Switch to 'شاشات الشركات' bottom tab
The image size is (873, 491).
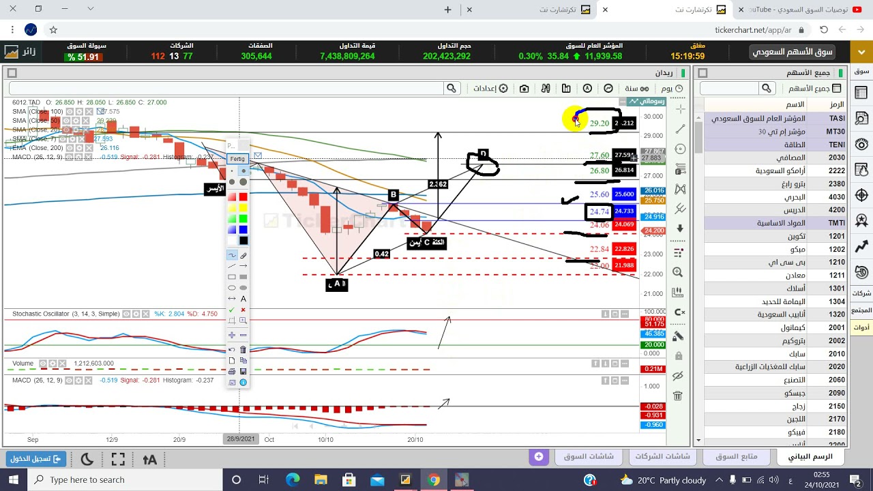662,456
